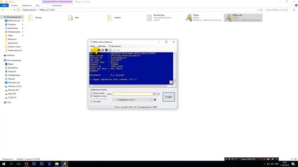The width and height of the screenshot is (298, 167).
Task: Switch to the 'Вид' ribbon tab
Action: pyautogui.click(x=37, y=6)
